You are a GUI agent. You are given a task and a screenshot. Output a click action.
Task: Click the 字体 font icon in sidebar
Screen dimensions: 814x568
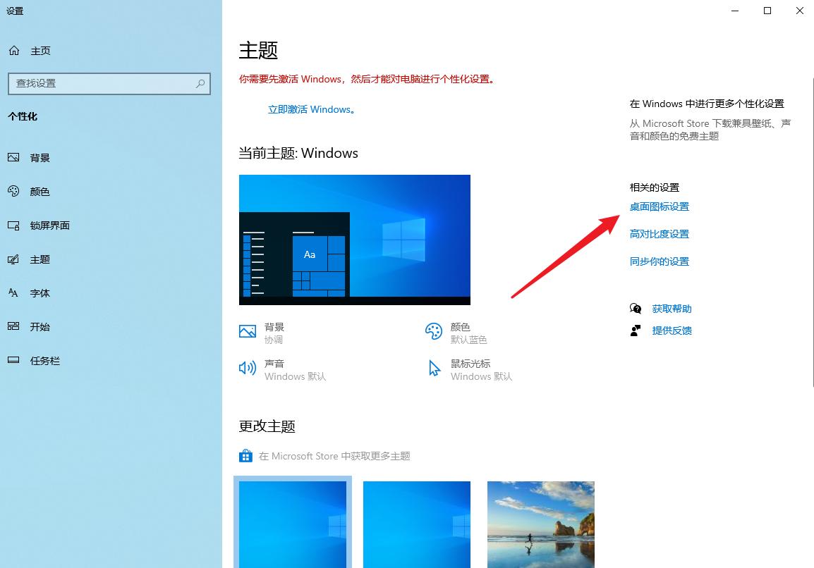13,292
